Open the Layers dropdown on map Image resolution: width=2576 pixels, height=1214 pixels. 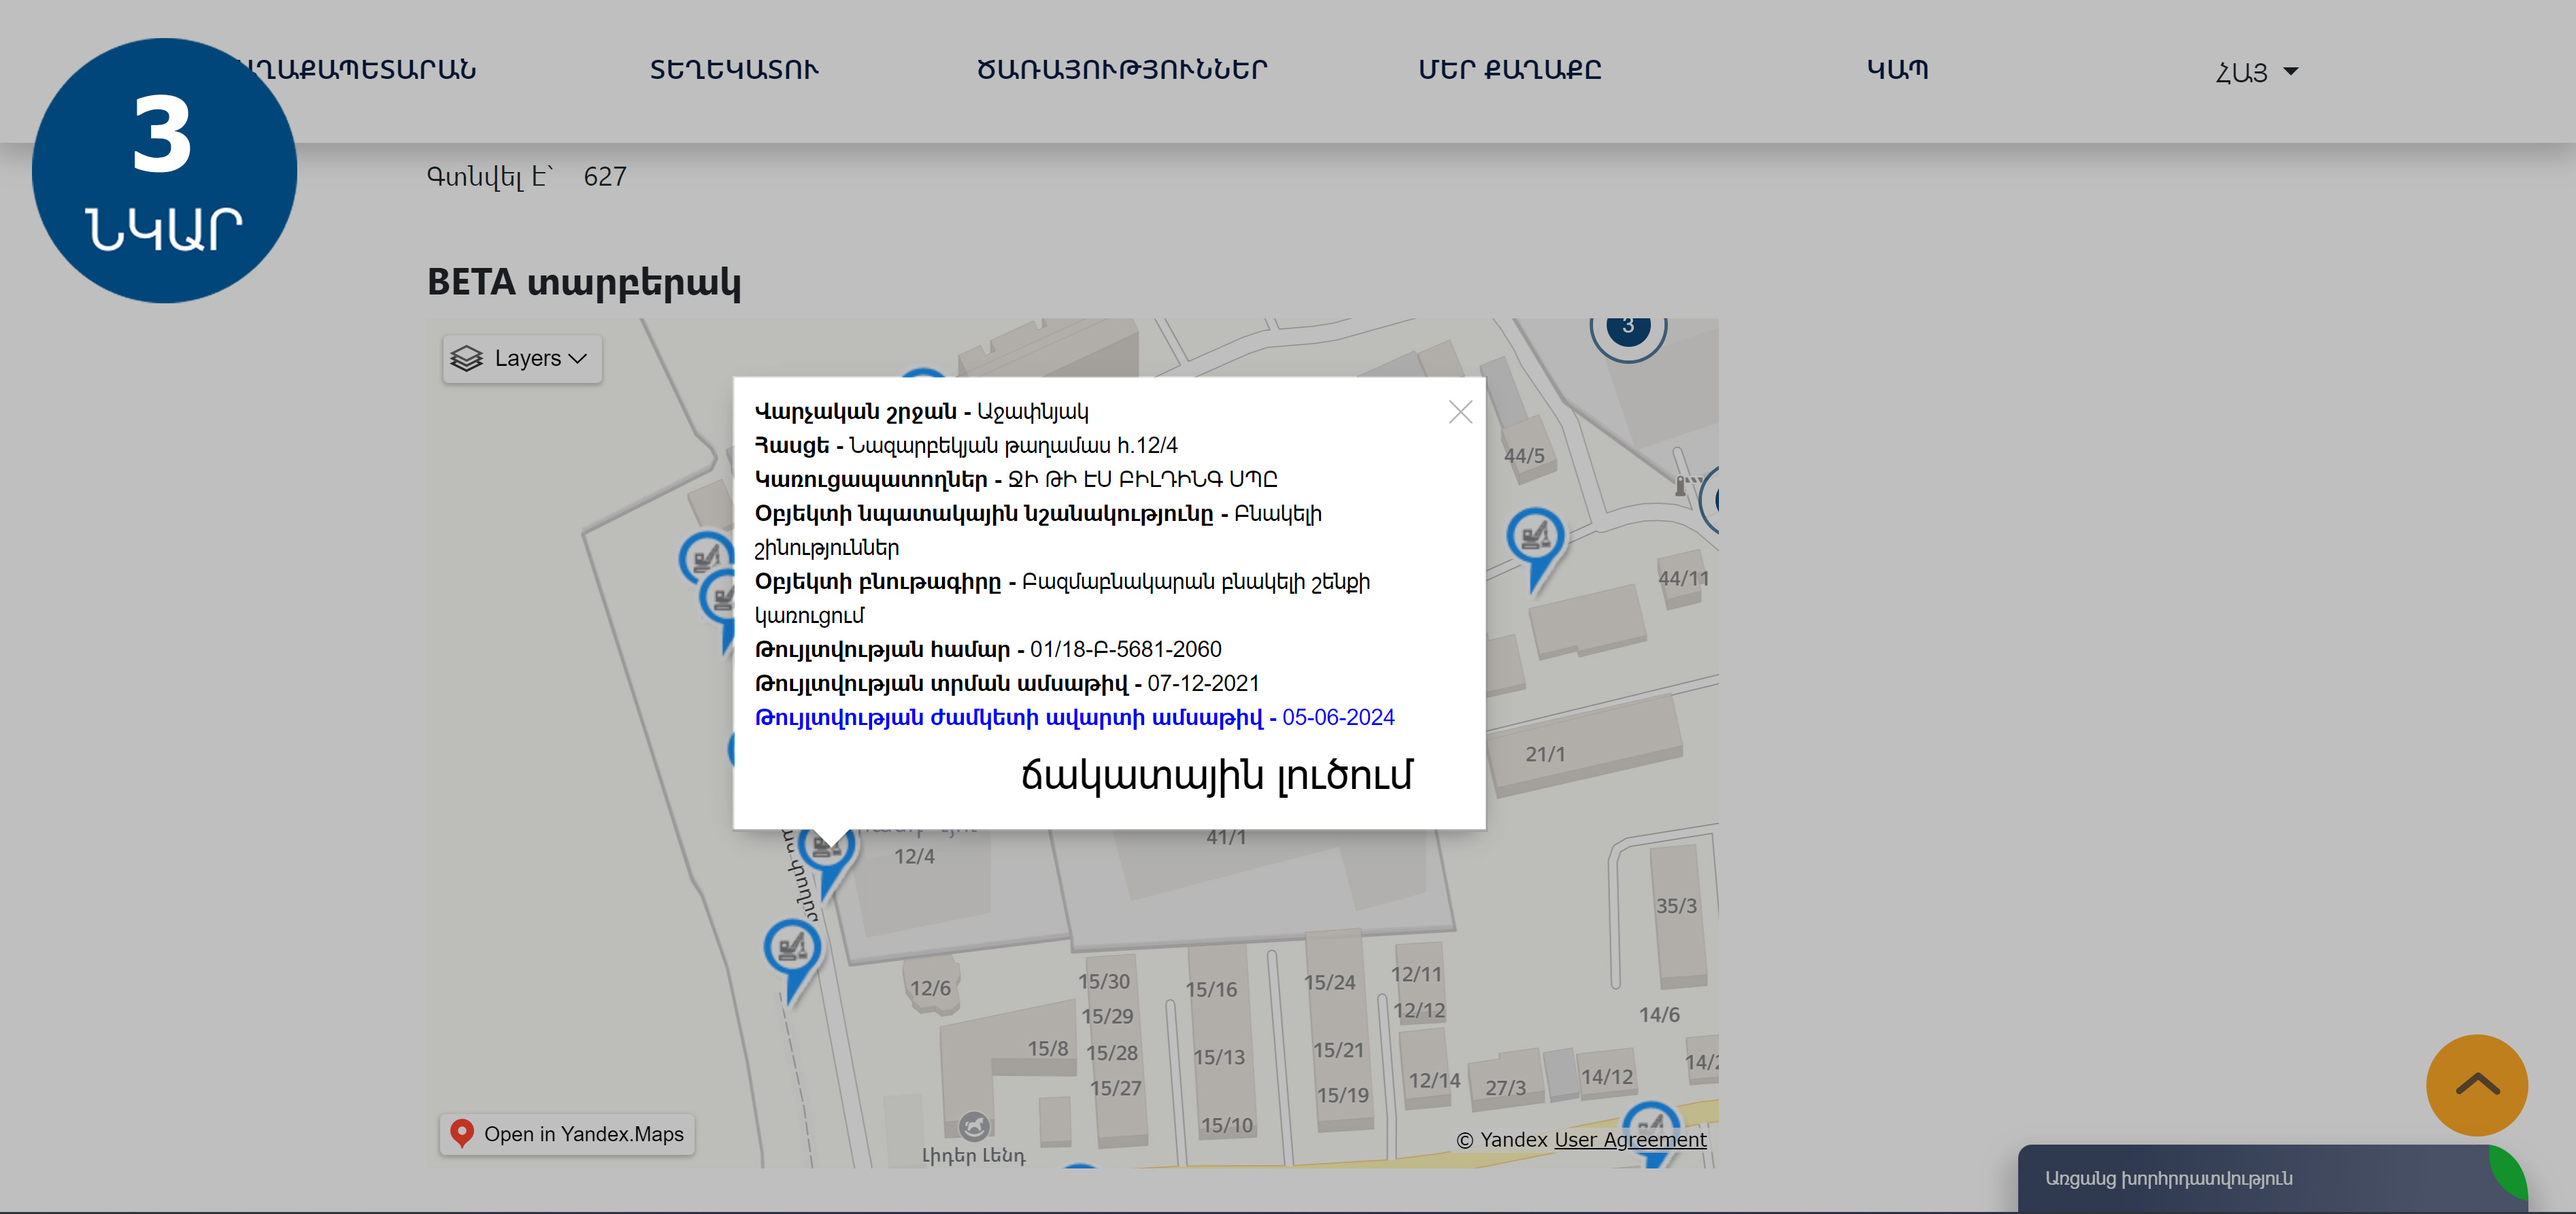[x=522, y=358]
